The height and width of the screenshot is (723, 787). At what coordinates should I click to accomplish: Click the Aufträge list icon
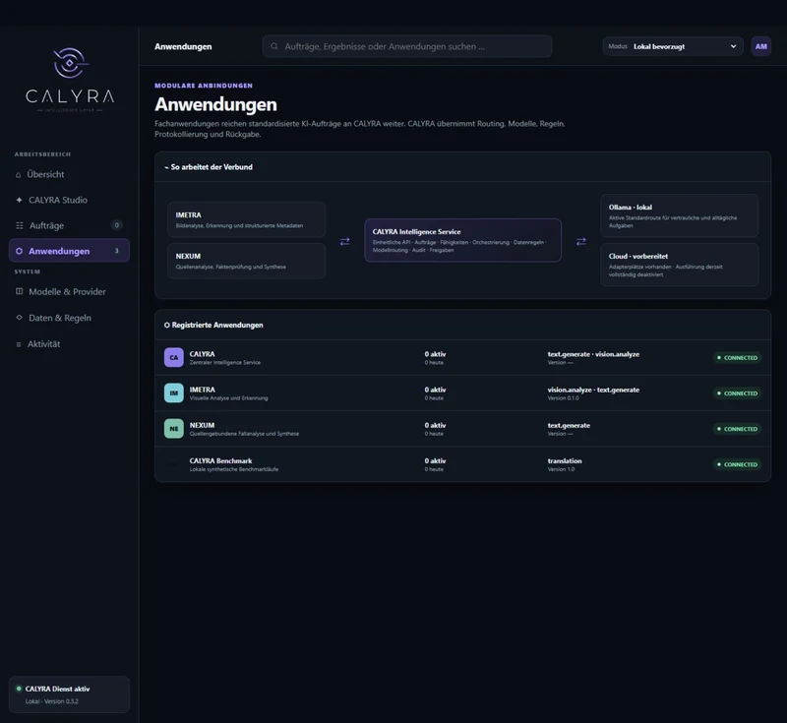(x=19, y=225)
